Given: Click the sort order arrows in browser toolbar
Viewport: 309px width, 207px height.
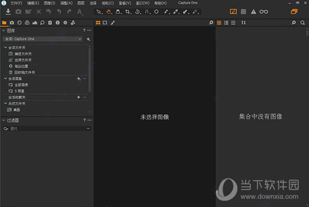Looking at the screenshot, I should [244, 23].
